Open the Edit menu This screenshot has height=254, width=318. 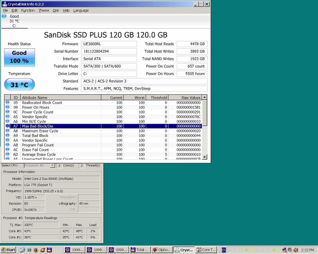click(15, 10)
